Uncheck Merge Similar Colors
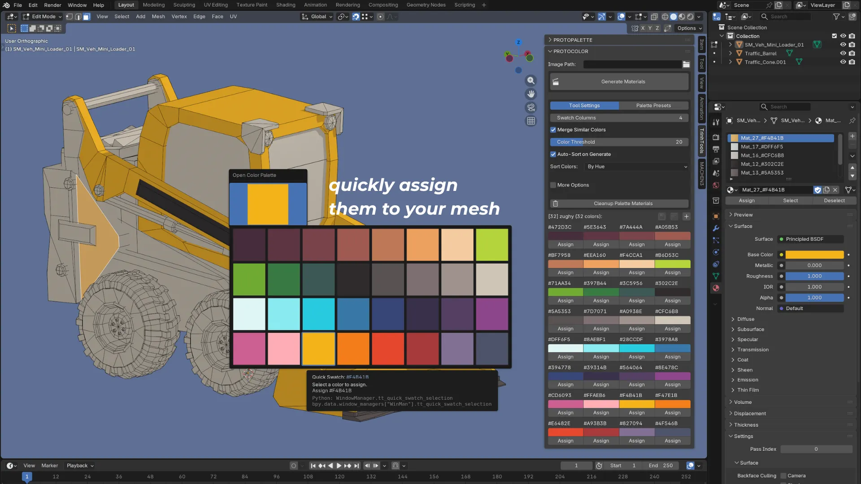Screen dimensions: 861x484 click(x=553, y=130)
